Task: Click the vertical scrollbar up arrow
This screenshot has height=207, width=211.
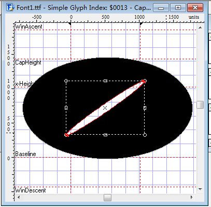Action: (x=200, y=28)
